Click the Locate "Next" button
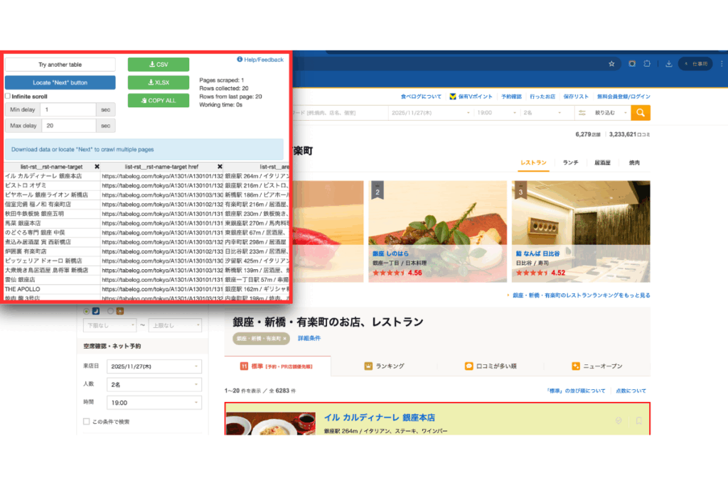The image size is (728, 485). [x=60, y=82]
